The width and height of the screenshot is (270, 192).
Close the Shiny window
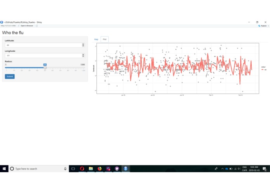(x=265, y=22)
